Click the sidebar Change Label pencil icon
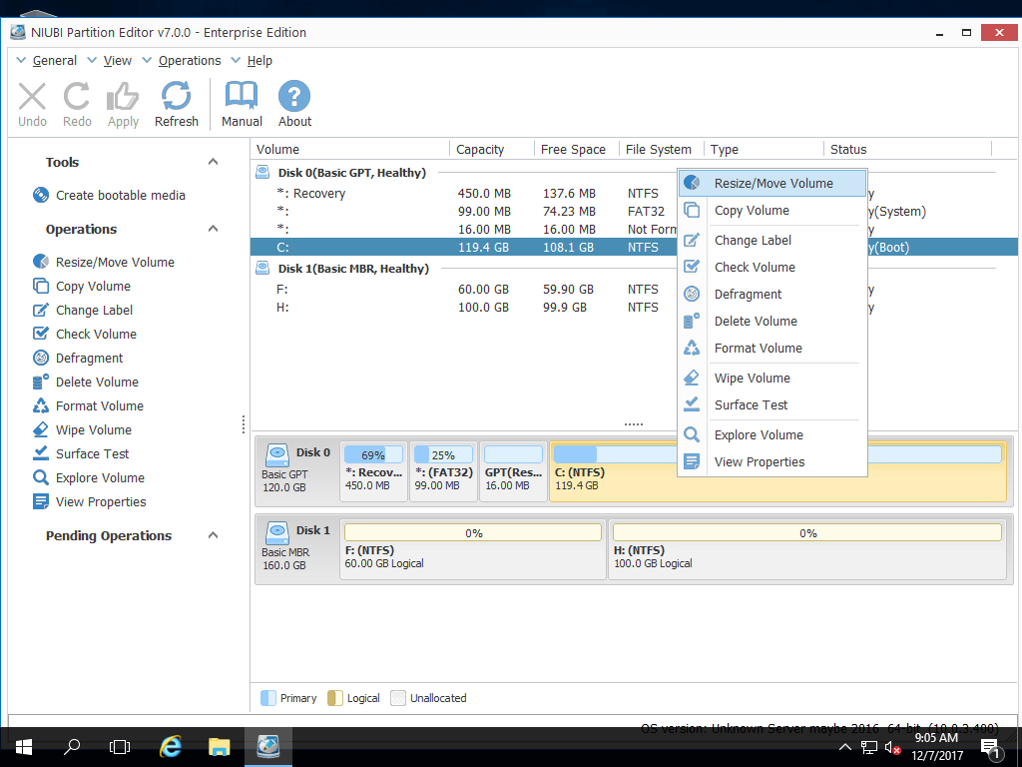The width and height of the screenshot is (1022, 767). (x=40, y=310)
